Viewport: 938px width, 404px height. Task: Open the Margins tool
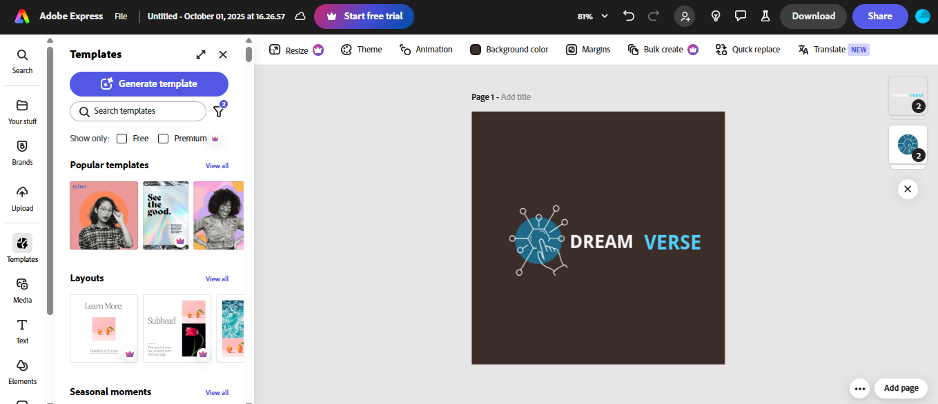(588, 50)
